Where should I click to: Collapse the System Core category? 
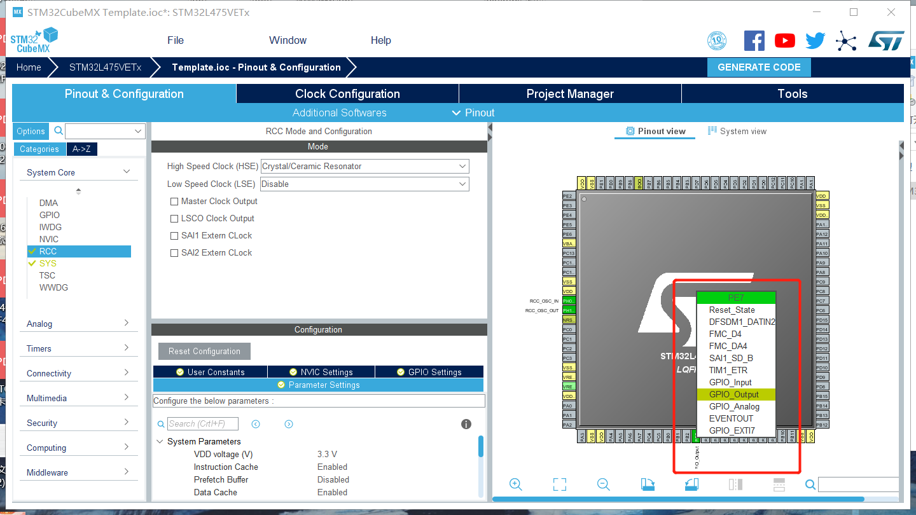coord(127,172)
